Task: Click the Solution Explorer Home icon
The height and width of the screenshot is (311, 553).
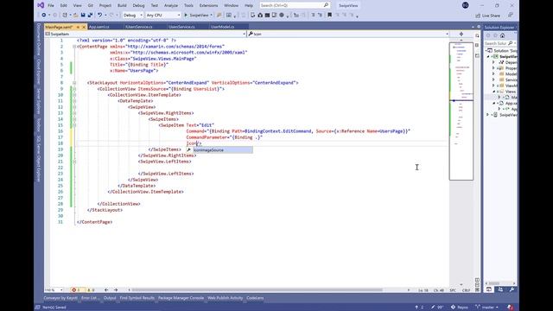Action: pyautogui.click(x=502, y=35)
